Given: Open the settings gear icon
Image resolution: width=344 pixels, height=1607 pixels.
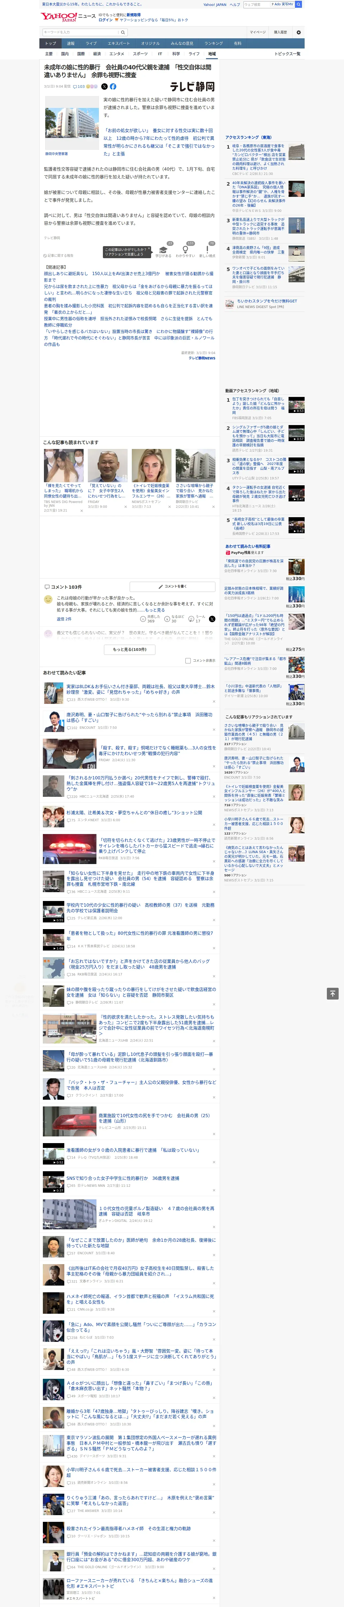Looking at the screenshot, I should click(298, 32).
